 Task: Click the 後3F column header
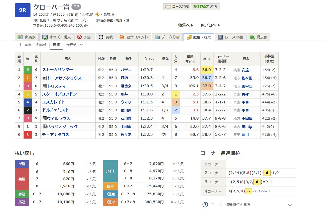[207, 59]
